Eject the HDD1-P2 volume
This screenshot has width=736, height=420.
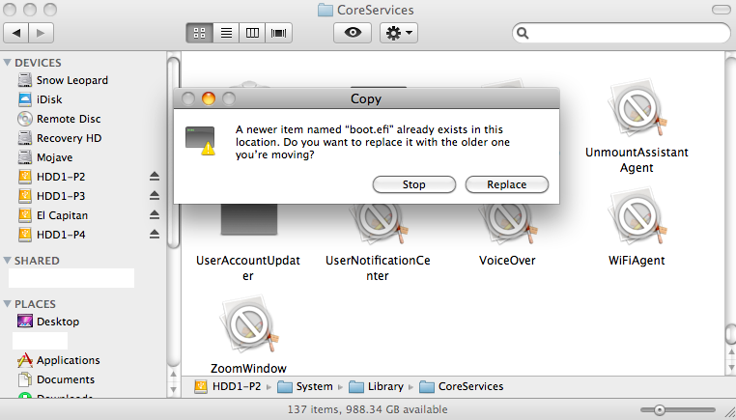point(155,177)
